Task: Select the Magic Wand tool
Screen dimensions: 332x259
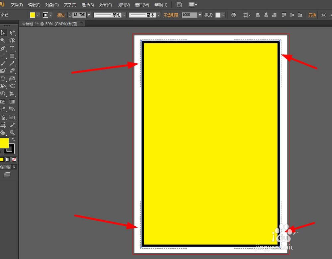Action: point(3,40)
